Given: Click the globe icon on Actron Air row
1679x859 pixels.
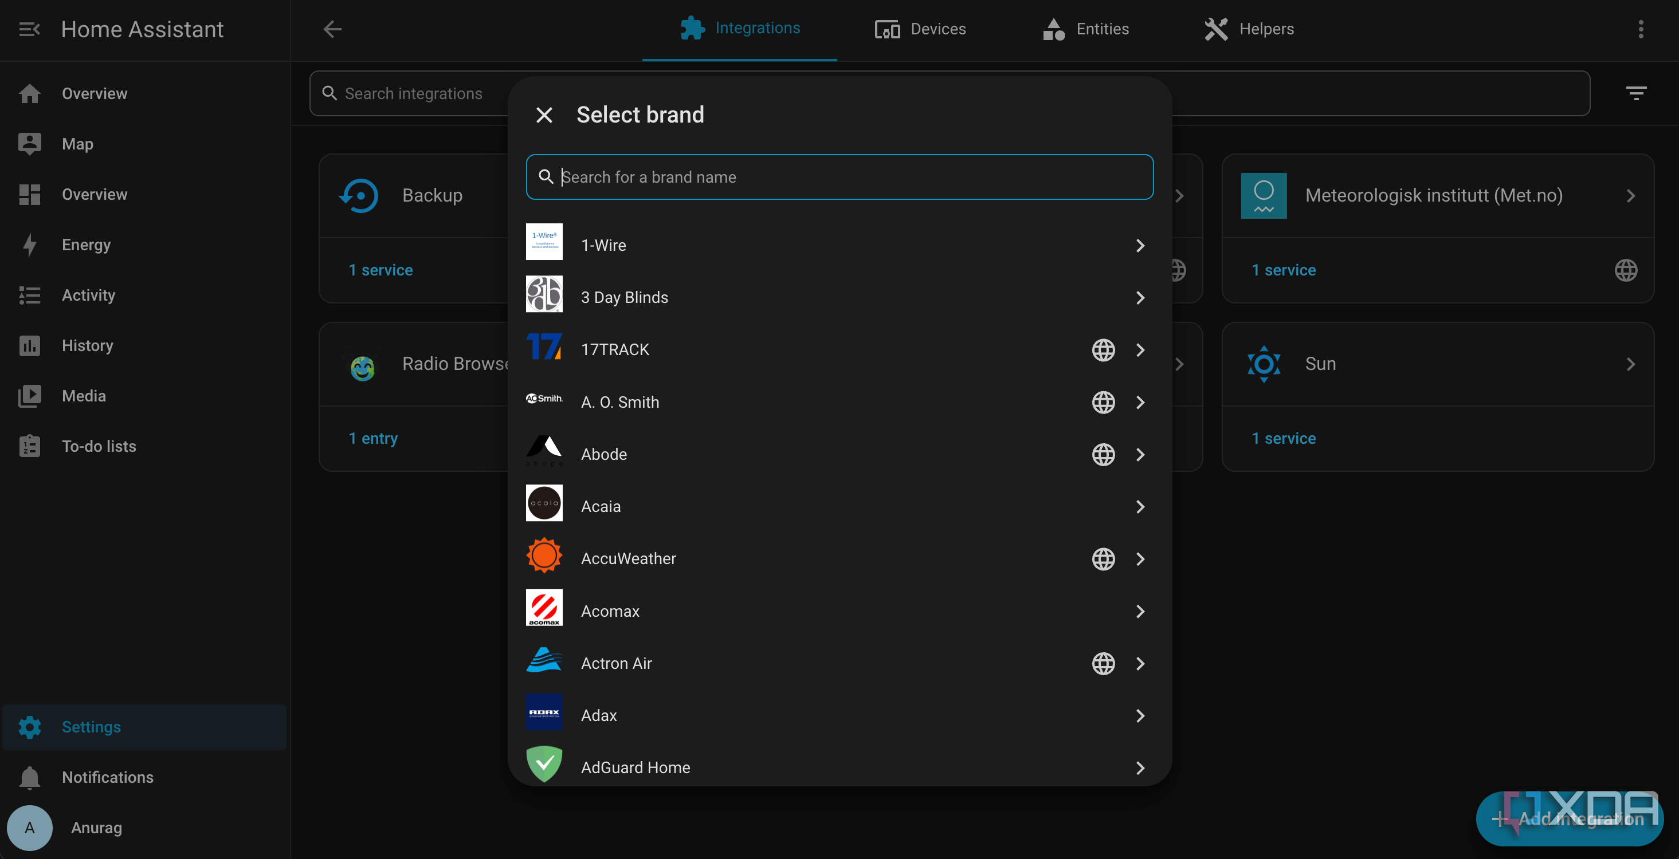Looking at the screenshot, I should pos(1103,664).
